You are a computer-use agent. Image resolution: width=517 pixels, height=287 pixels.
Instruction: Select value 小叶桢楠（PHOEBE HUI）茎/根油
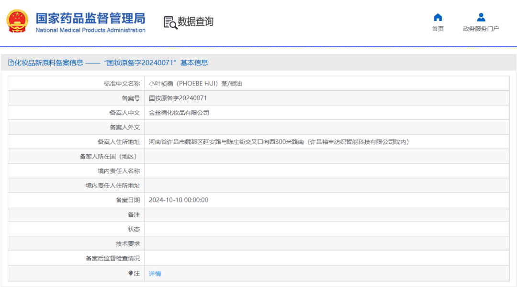pyautogui.click(x=195, y=84)
